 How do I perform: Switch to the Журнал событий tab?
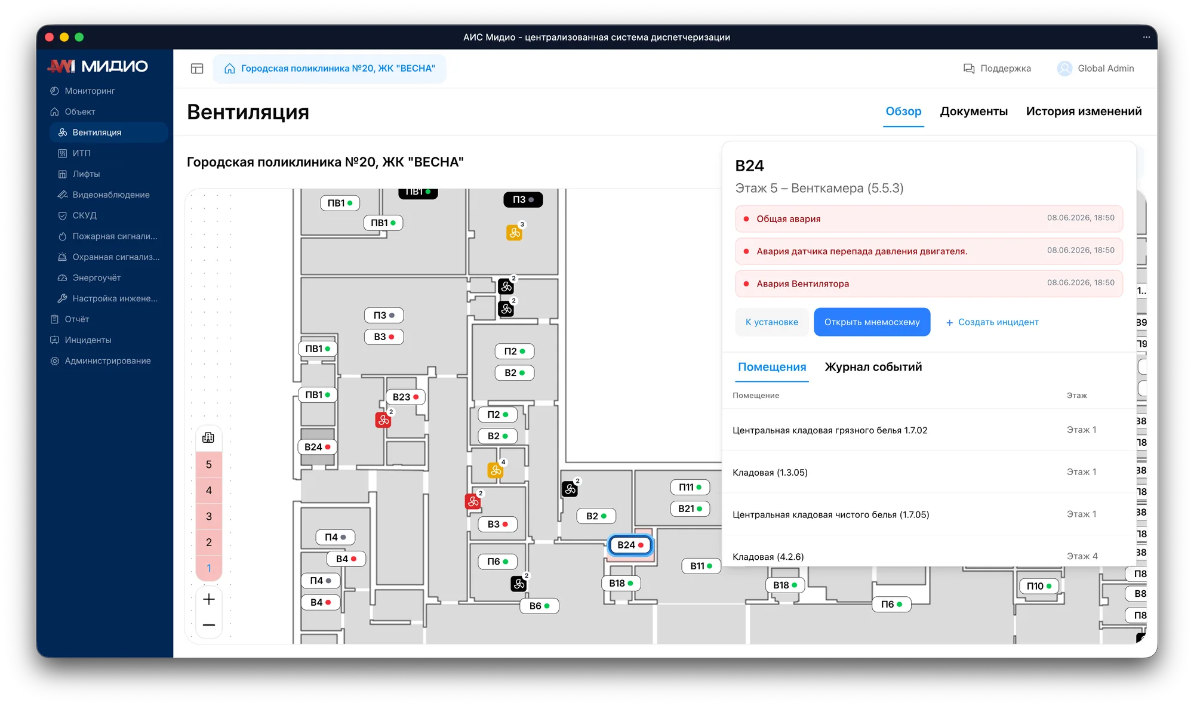[873, 367]
